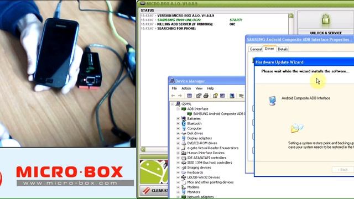Click the Batteries category icon

[184, 118]
